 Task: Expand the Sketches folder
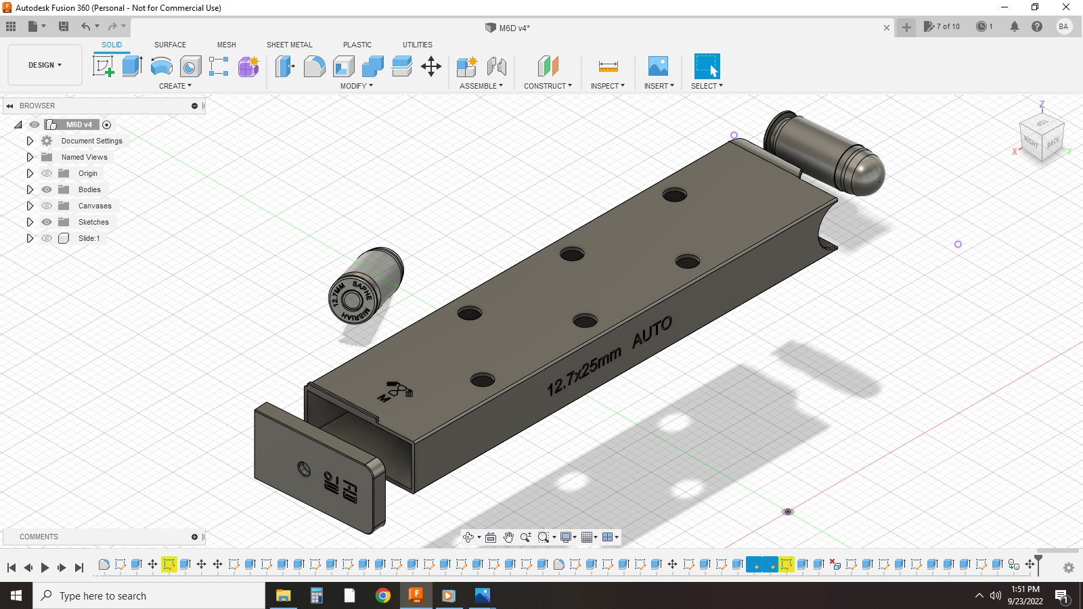pyautogui.click(x=30, y=222)
